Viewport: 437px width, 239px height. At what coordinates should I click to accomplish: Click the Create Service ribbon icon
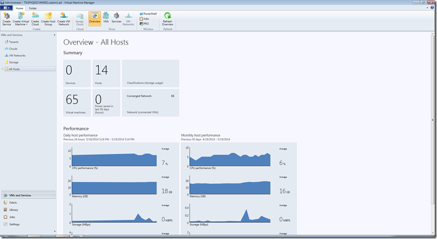(6, 19)
